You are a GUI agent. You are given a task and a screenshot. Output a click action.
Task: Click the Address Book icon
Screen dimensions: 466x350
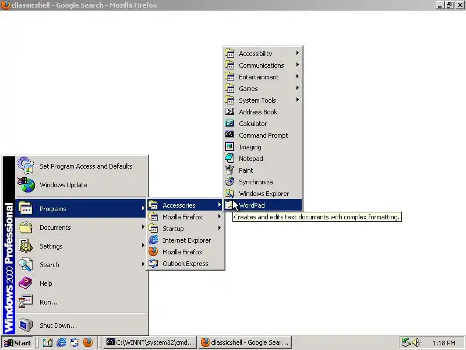[x=229, y=111]
